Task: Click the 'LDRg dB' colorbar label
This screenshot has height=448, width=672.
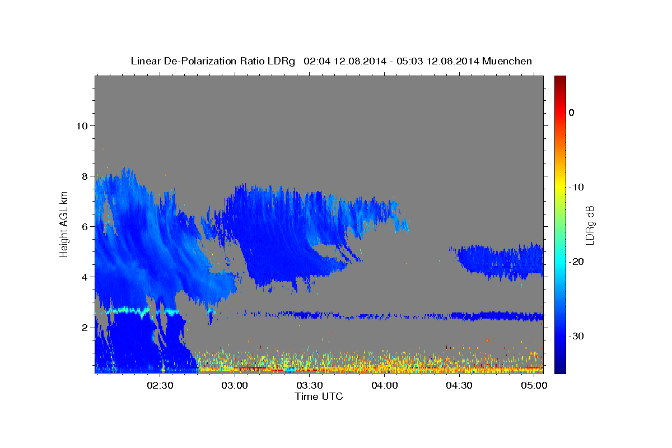Action: (590, 225)
